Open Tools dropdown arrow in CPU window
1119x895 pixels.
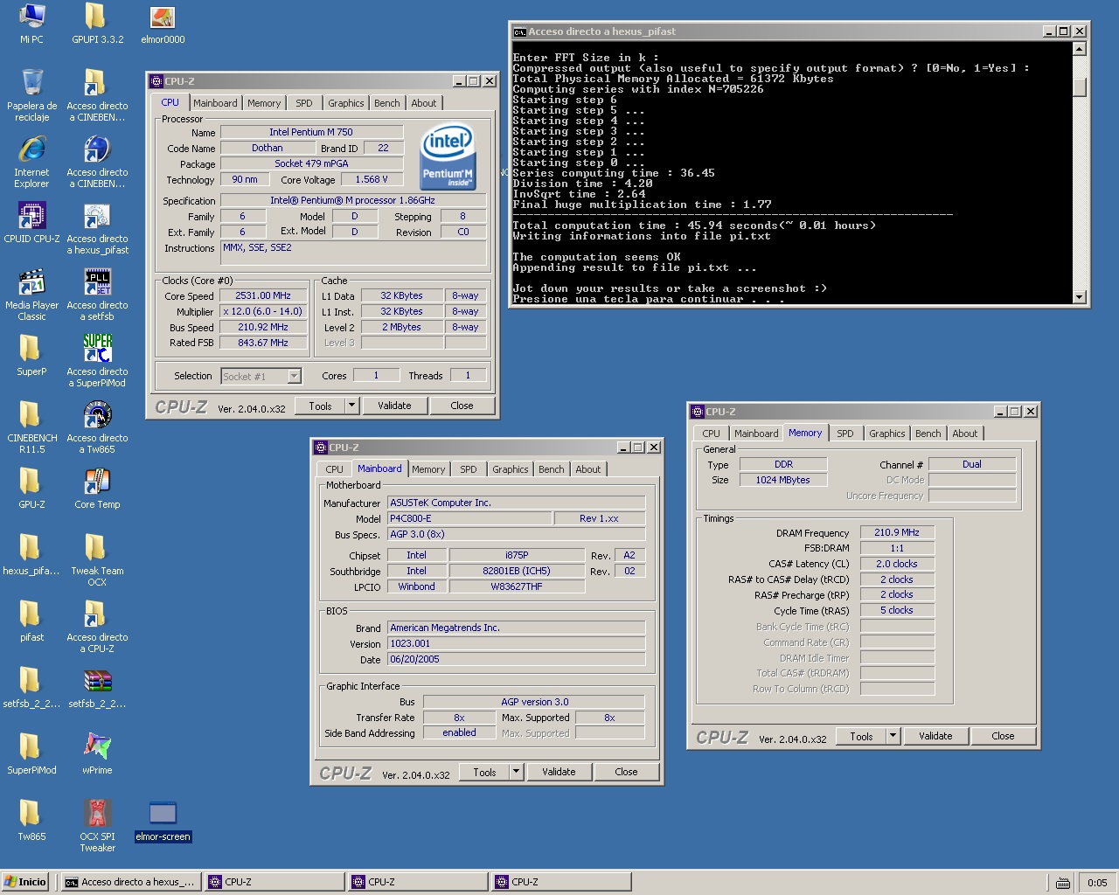[x=351, y=406]
